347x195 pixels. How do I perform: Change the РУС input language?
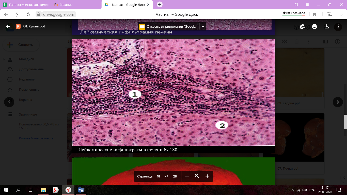[312, 190]
